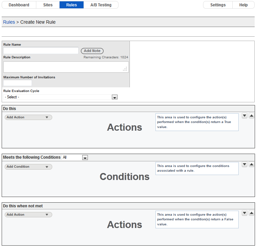Go to the A/B Testing tab
Screen dimensions: 256x247
[101, 5]
